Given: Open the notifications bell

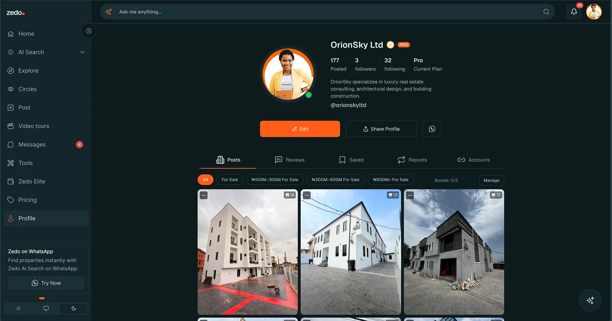Looking at the screenshot, I should pyautogui.click(x=574, y=12).
